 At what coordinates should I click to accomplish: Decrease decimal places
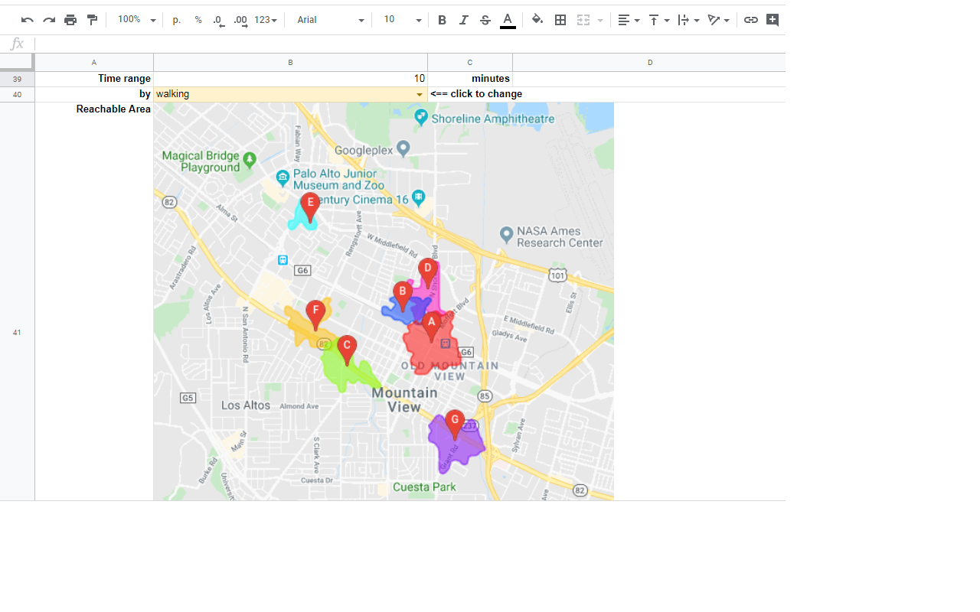point(219,20)
